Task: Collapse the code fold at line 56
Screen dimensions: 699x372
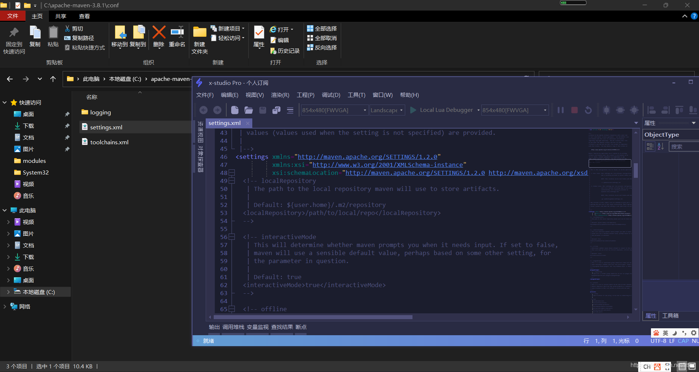Action: [x=232, y=237]
